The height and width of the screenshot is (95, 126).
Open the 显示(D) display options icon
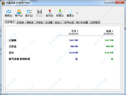tap(29, 12)
